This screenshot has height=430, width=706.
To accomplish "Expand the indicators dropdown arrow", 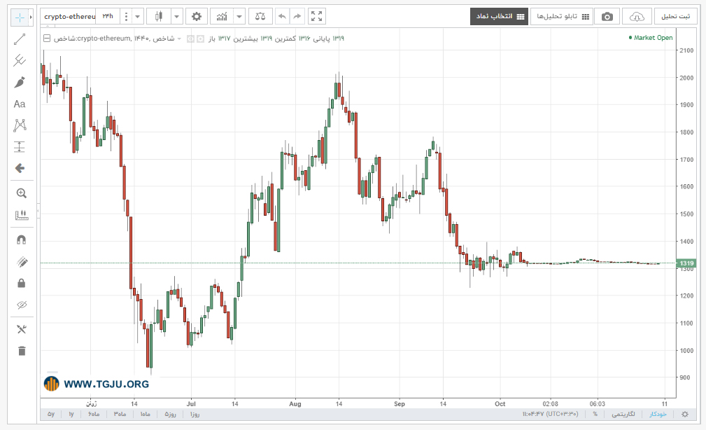I will click(239, 17).
